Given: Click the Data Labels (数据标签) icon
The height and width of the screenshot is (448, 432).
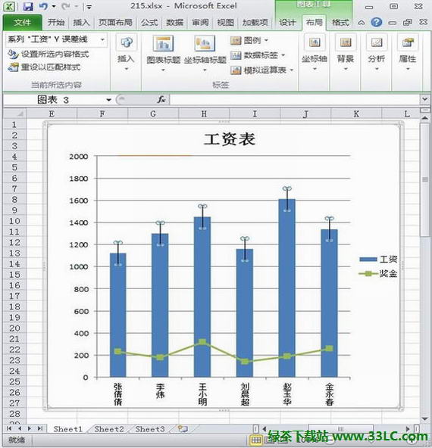Looking at the screenshot, I should point(236,55).
